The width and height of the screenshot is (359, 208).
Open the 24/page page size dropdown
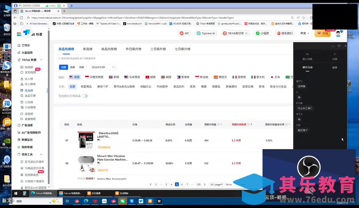217,184
